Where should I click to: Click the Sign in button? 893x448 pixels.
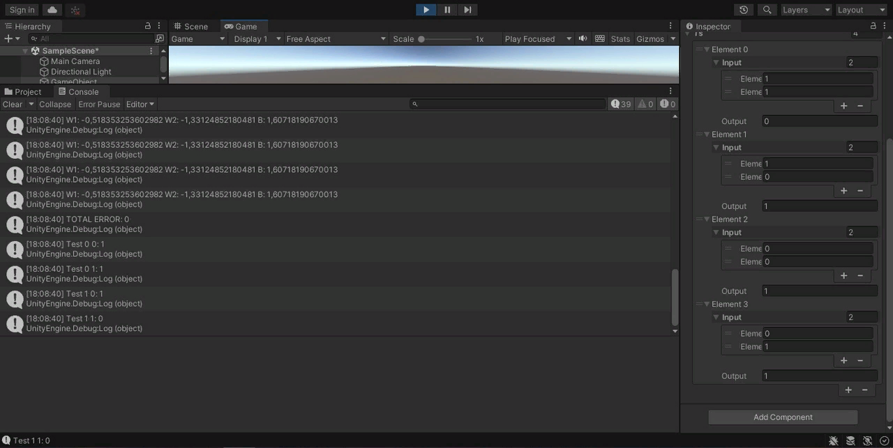[x=21, y=10]
